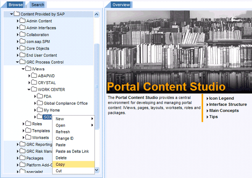The height and width of the screenshot is (178, 252).
Task: Choose Delete from the context menu
Action: pyautogui.click(x=73, y=158)
